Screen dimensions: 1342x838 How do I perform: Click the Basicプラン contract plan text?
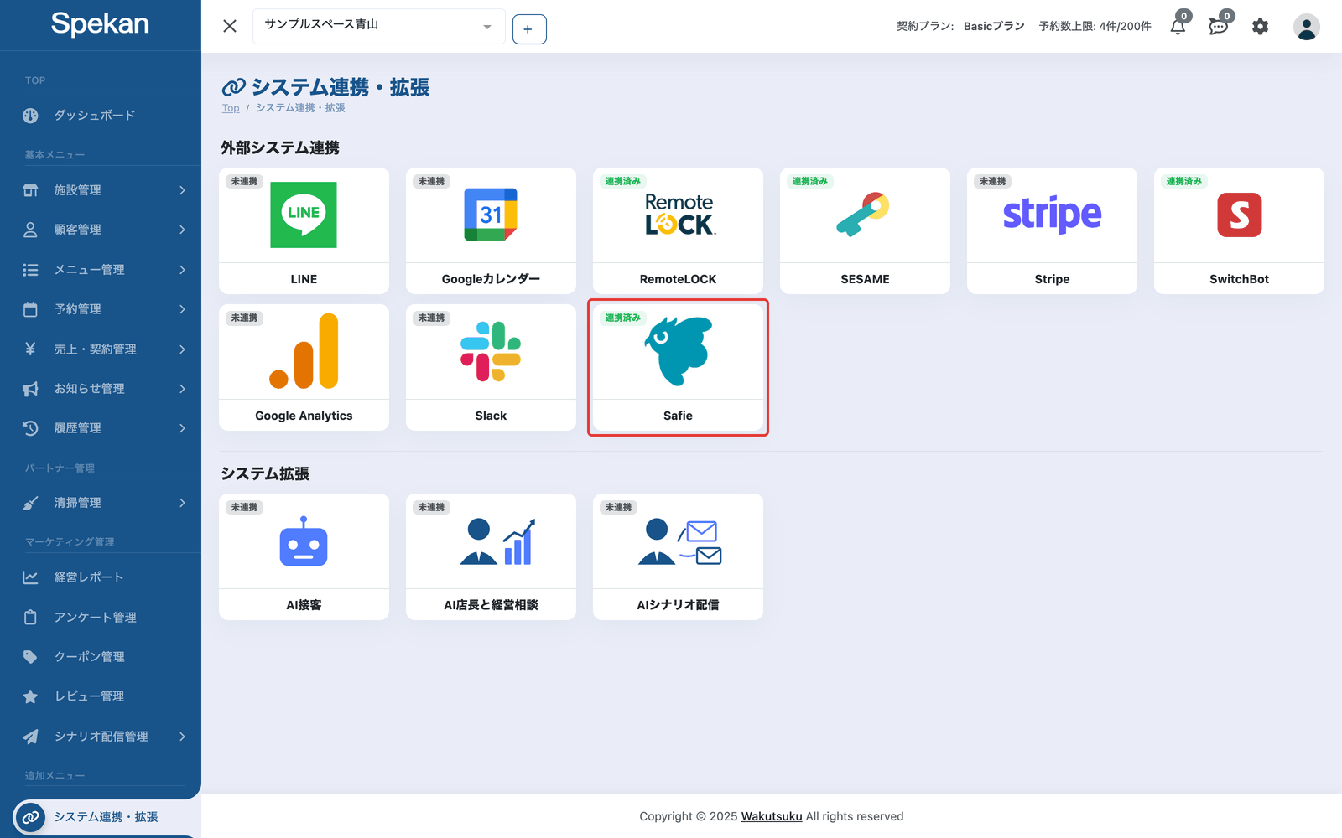[994, 26]
